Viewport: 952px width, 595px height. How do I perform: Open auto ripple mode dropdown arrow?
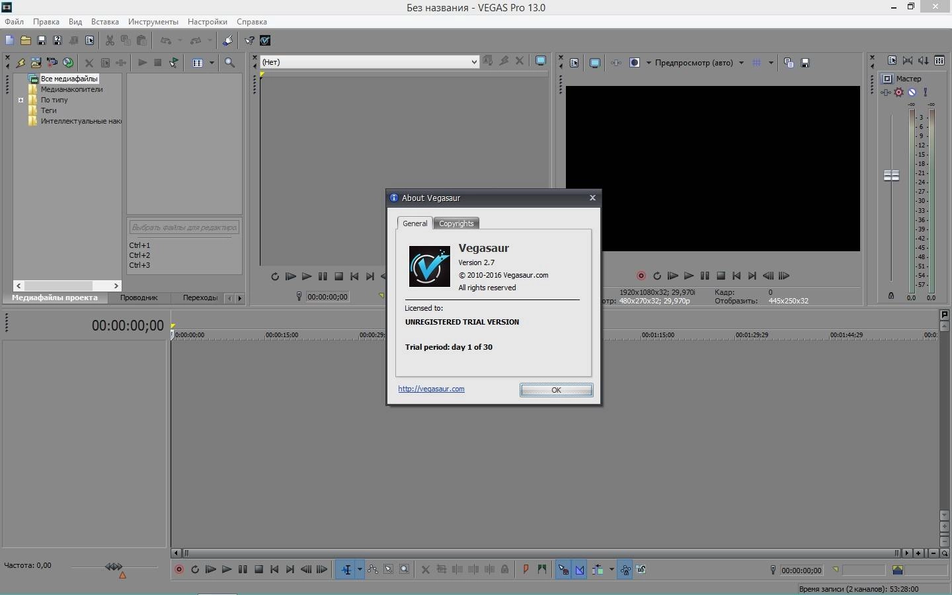point(612,569)
